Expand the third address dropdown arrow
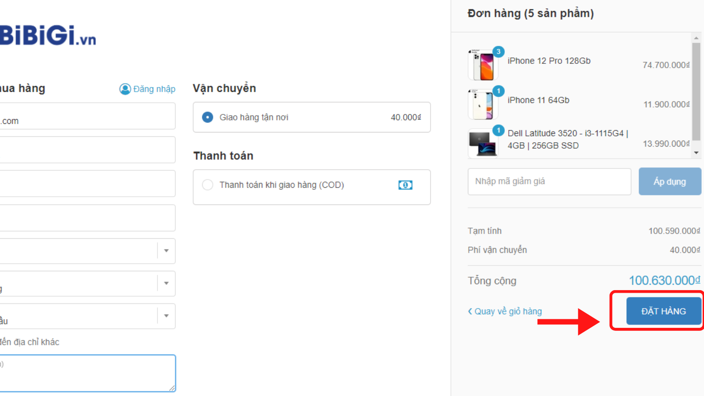This screenshot has width=704, height=396. coord(166,316)
